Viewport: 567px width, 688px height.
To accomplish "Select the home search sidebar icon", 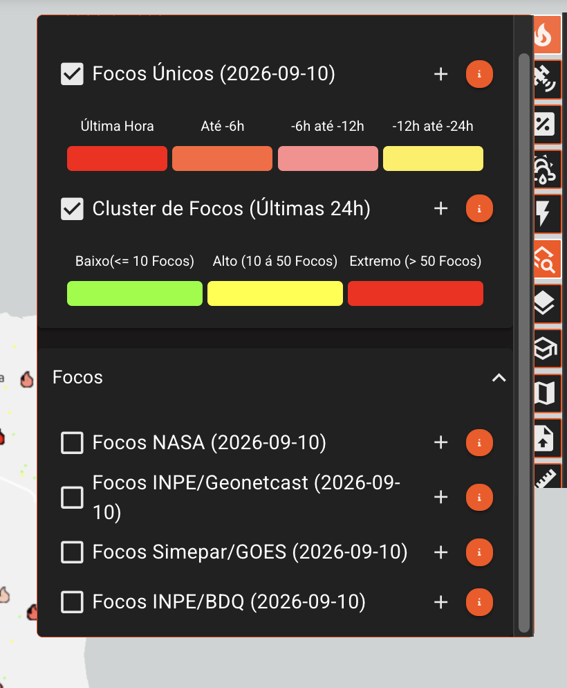I will [547, 259].
